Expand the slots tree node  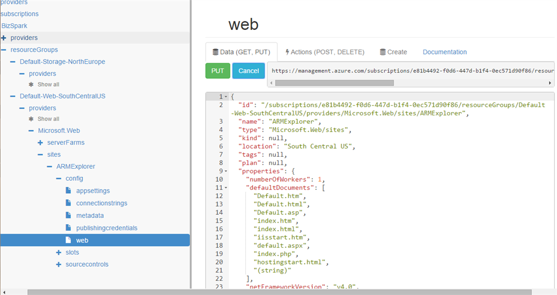coord(59,253)
